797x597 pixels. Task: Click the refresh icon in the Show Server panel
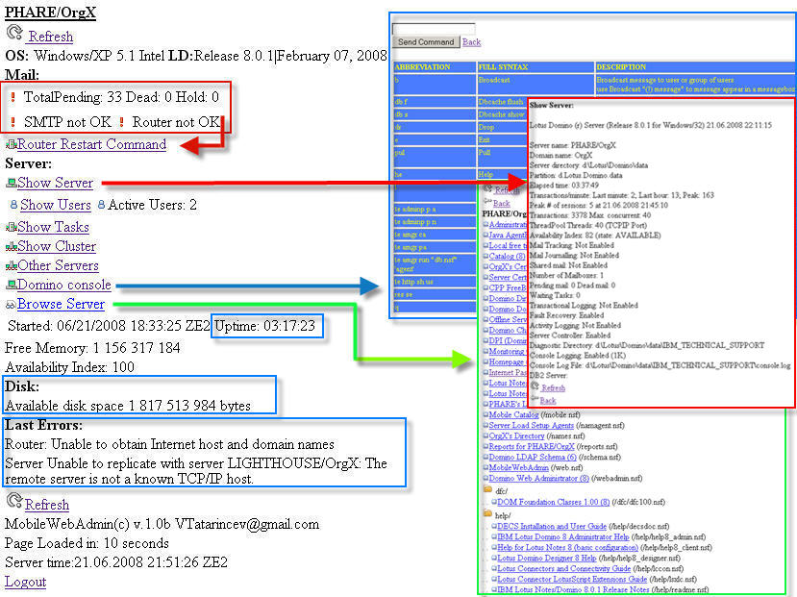[535, 386]
